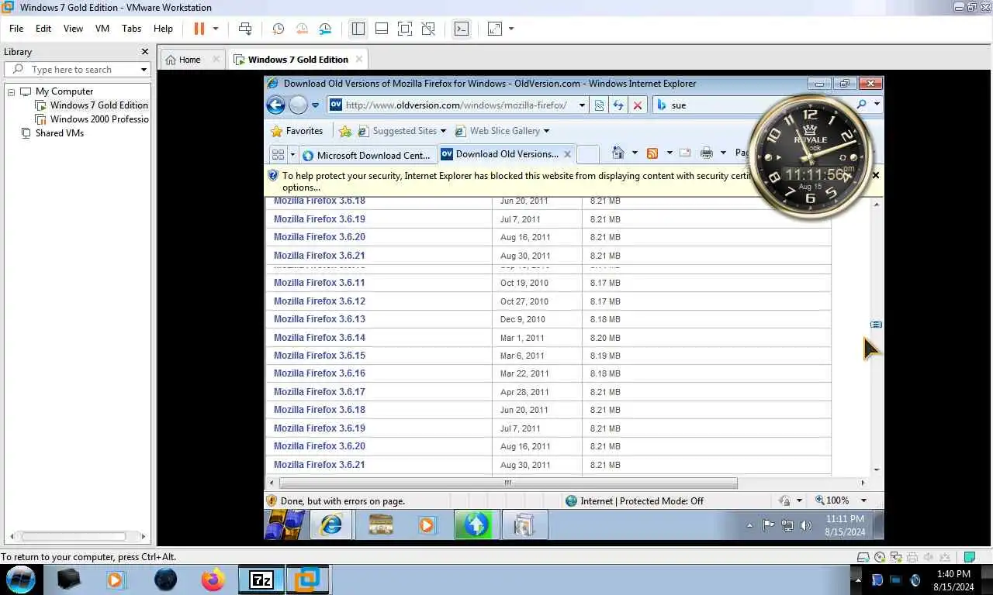Select Windows 7 Gold Edition in library tree
Screen dimensions: 993x595
[x=99, y=105]
